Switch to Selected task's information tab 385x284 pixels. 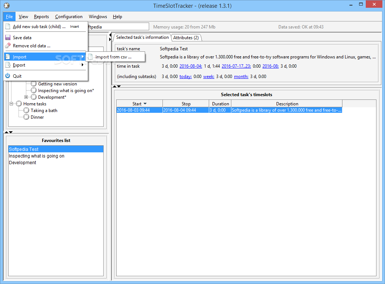(143, 37)
